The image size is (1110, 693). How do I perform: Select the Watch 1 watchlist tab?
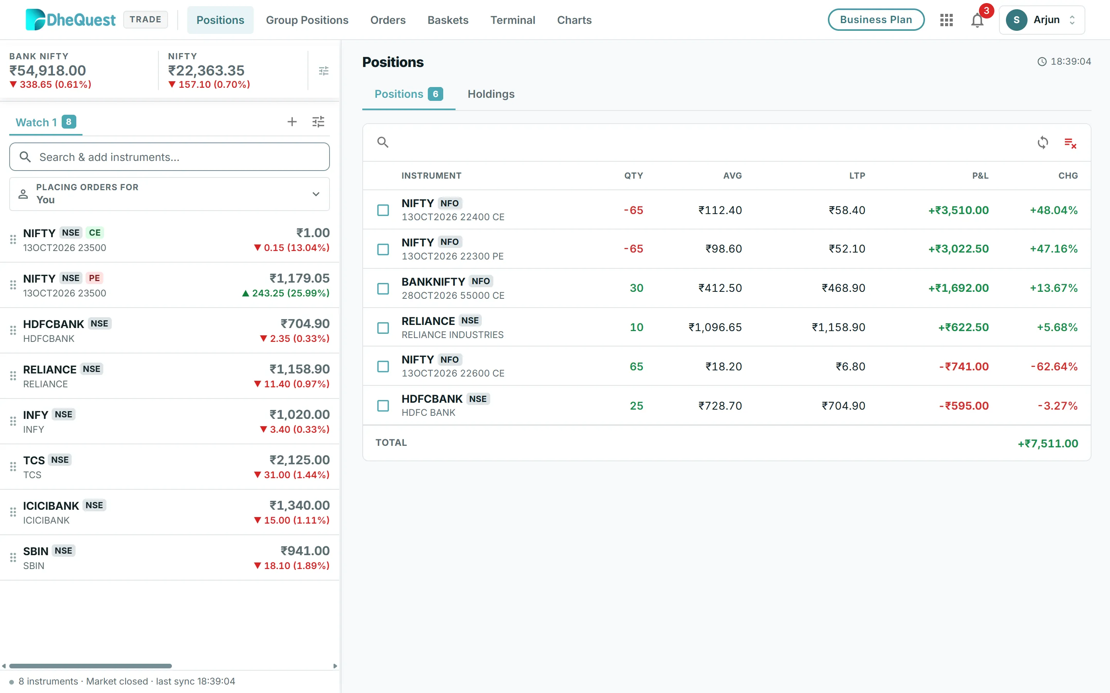coord(45,122)
